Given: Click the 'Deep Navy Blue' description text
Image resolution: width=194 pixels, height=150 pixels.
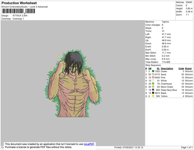Looking at the screenshot, I should 169,90.
